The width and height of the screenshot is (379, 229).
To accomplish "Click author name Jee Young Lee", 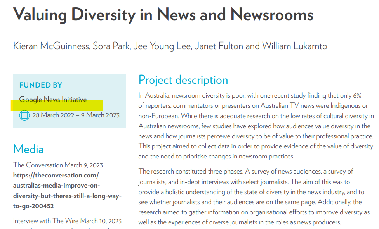I will tap(162, 46).
